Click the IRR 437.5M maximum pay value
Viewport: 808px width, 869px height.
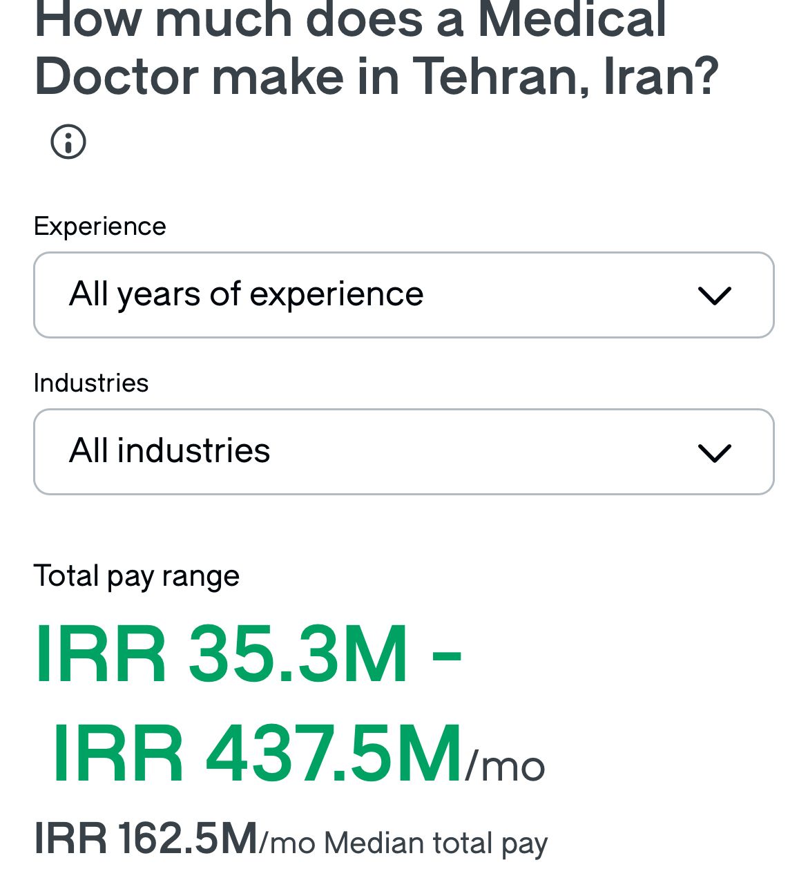(x=257, y=754)
